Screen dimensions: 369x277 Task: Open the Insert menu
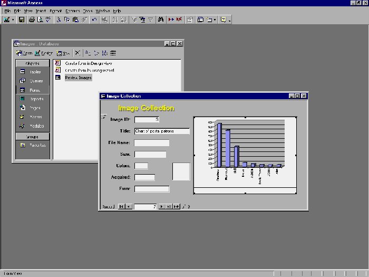[x=41, y=11]
